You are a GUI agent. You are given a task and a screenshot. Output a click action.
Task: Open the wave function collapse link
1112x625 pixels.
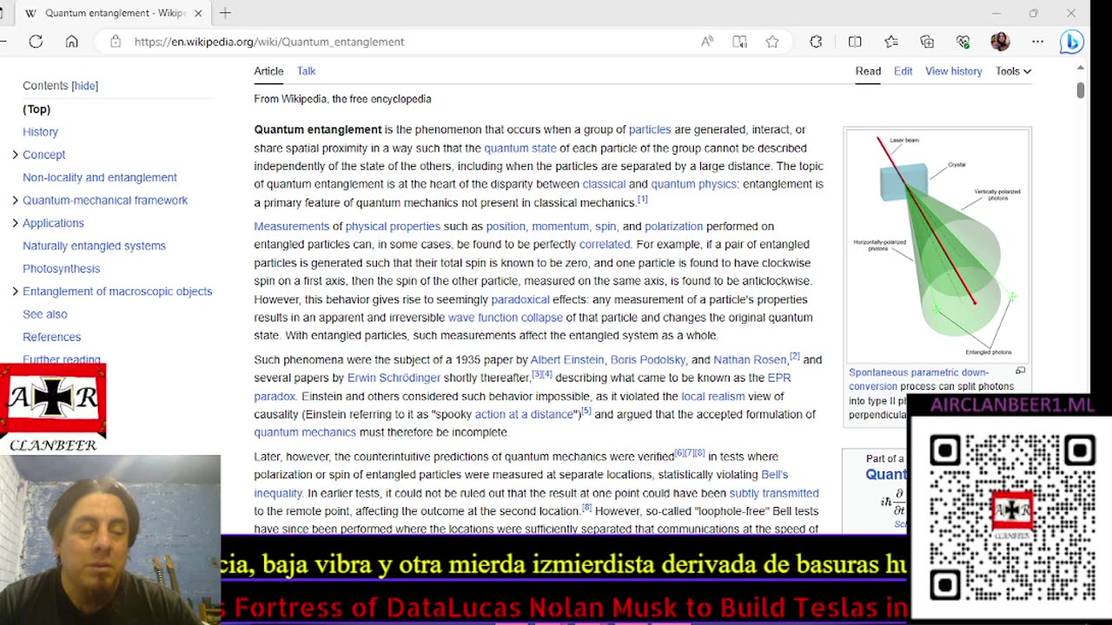click(506, 318)
